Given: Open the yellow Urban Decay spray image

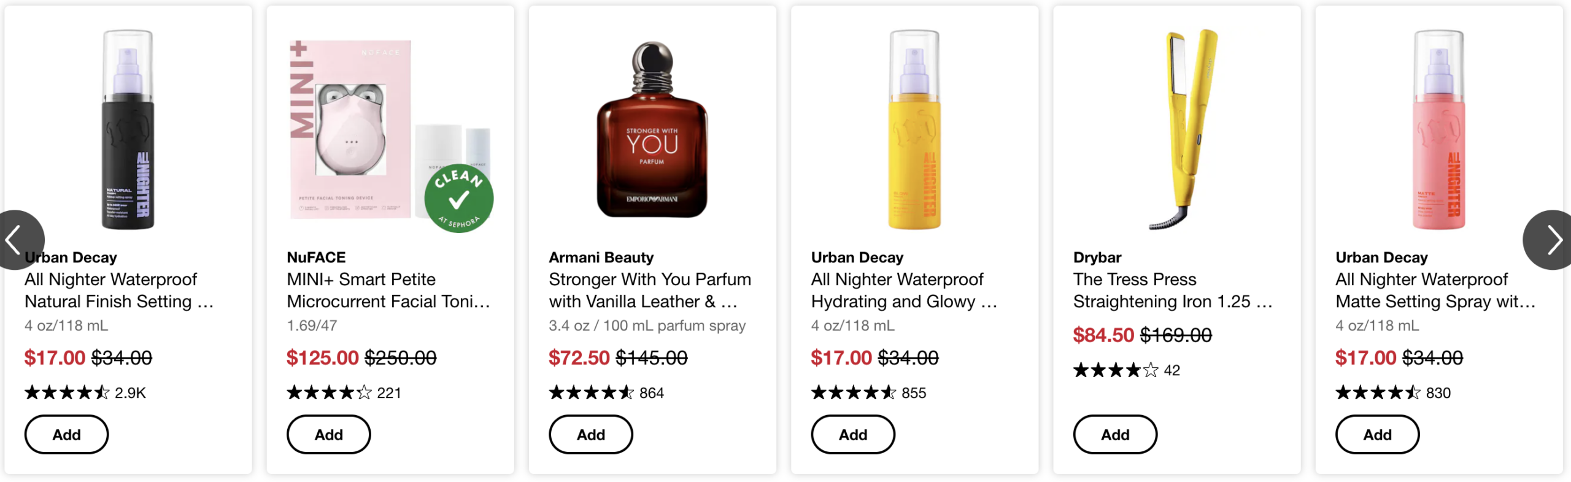Looking at the screenshot, I should [914, 130].
